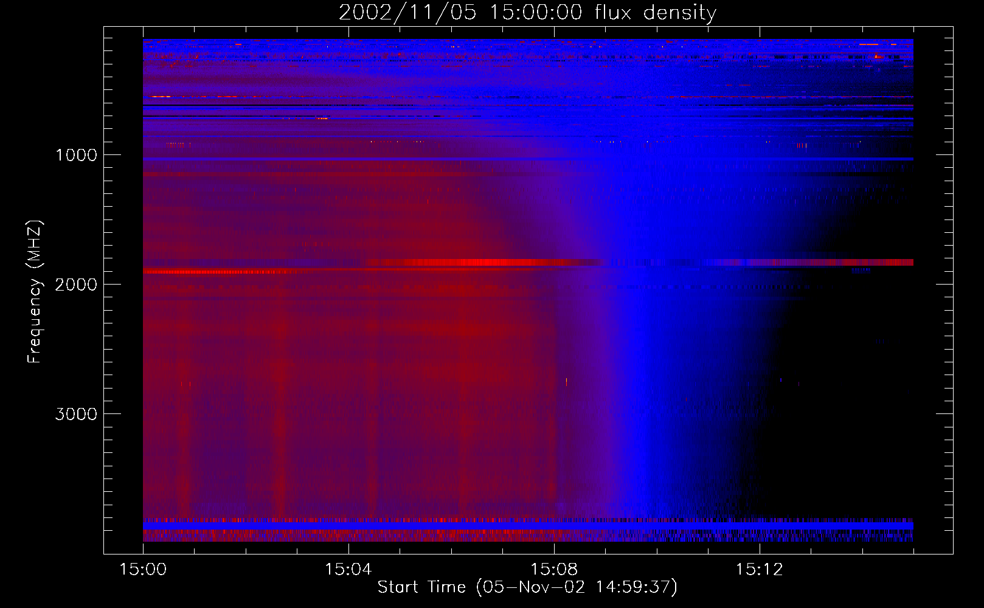Click the 15:12 time tick label
Image resolution: width=984 pixels, height=608 pixels.
click(x=759, y=569)
